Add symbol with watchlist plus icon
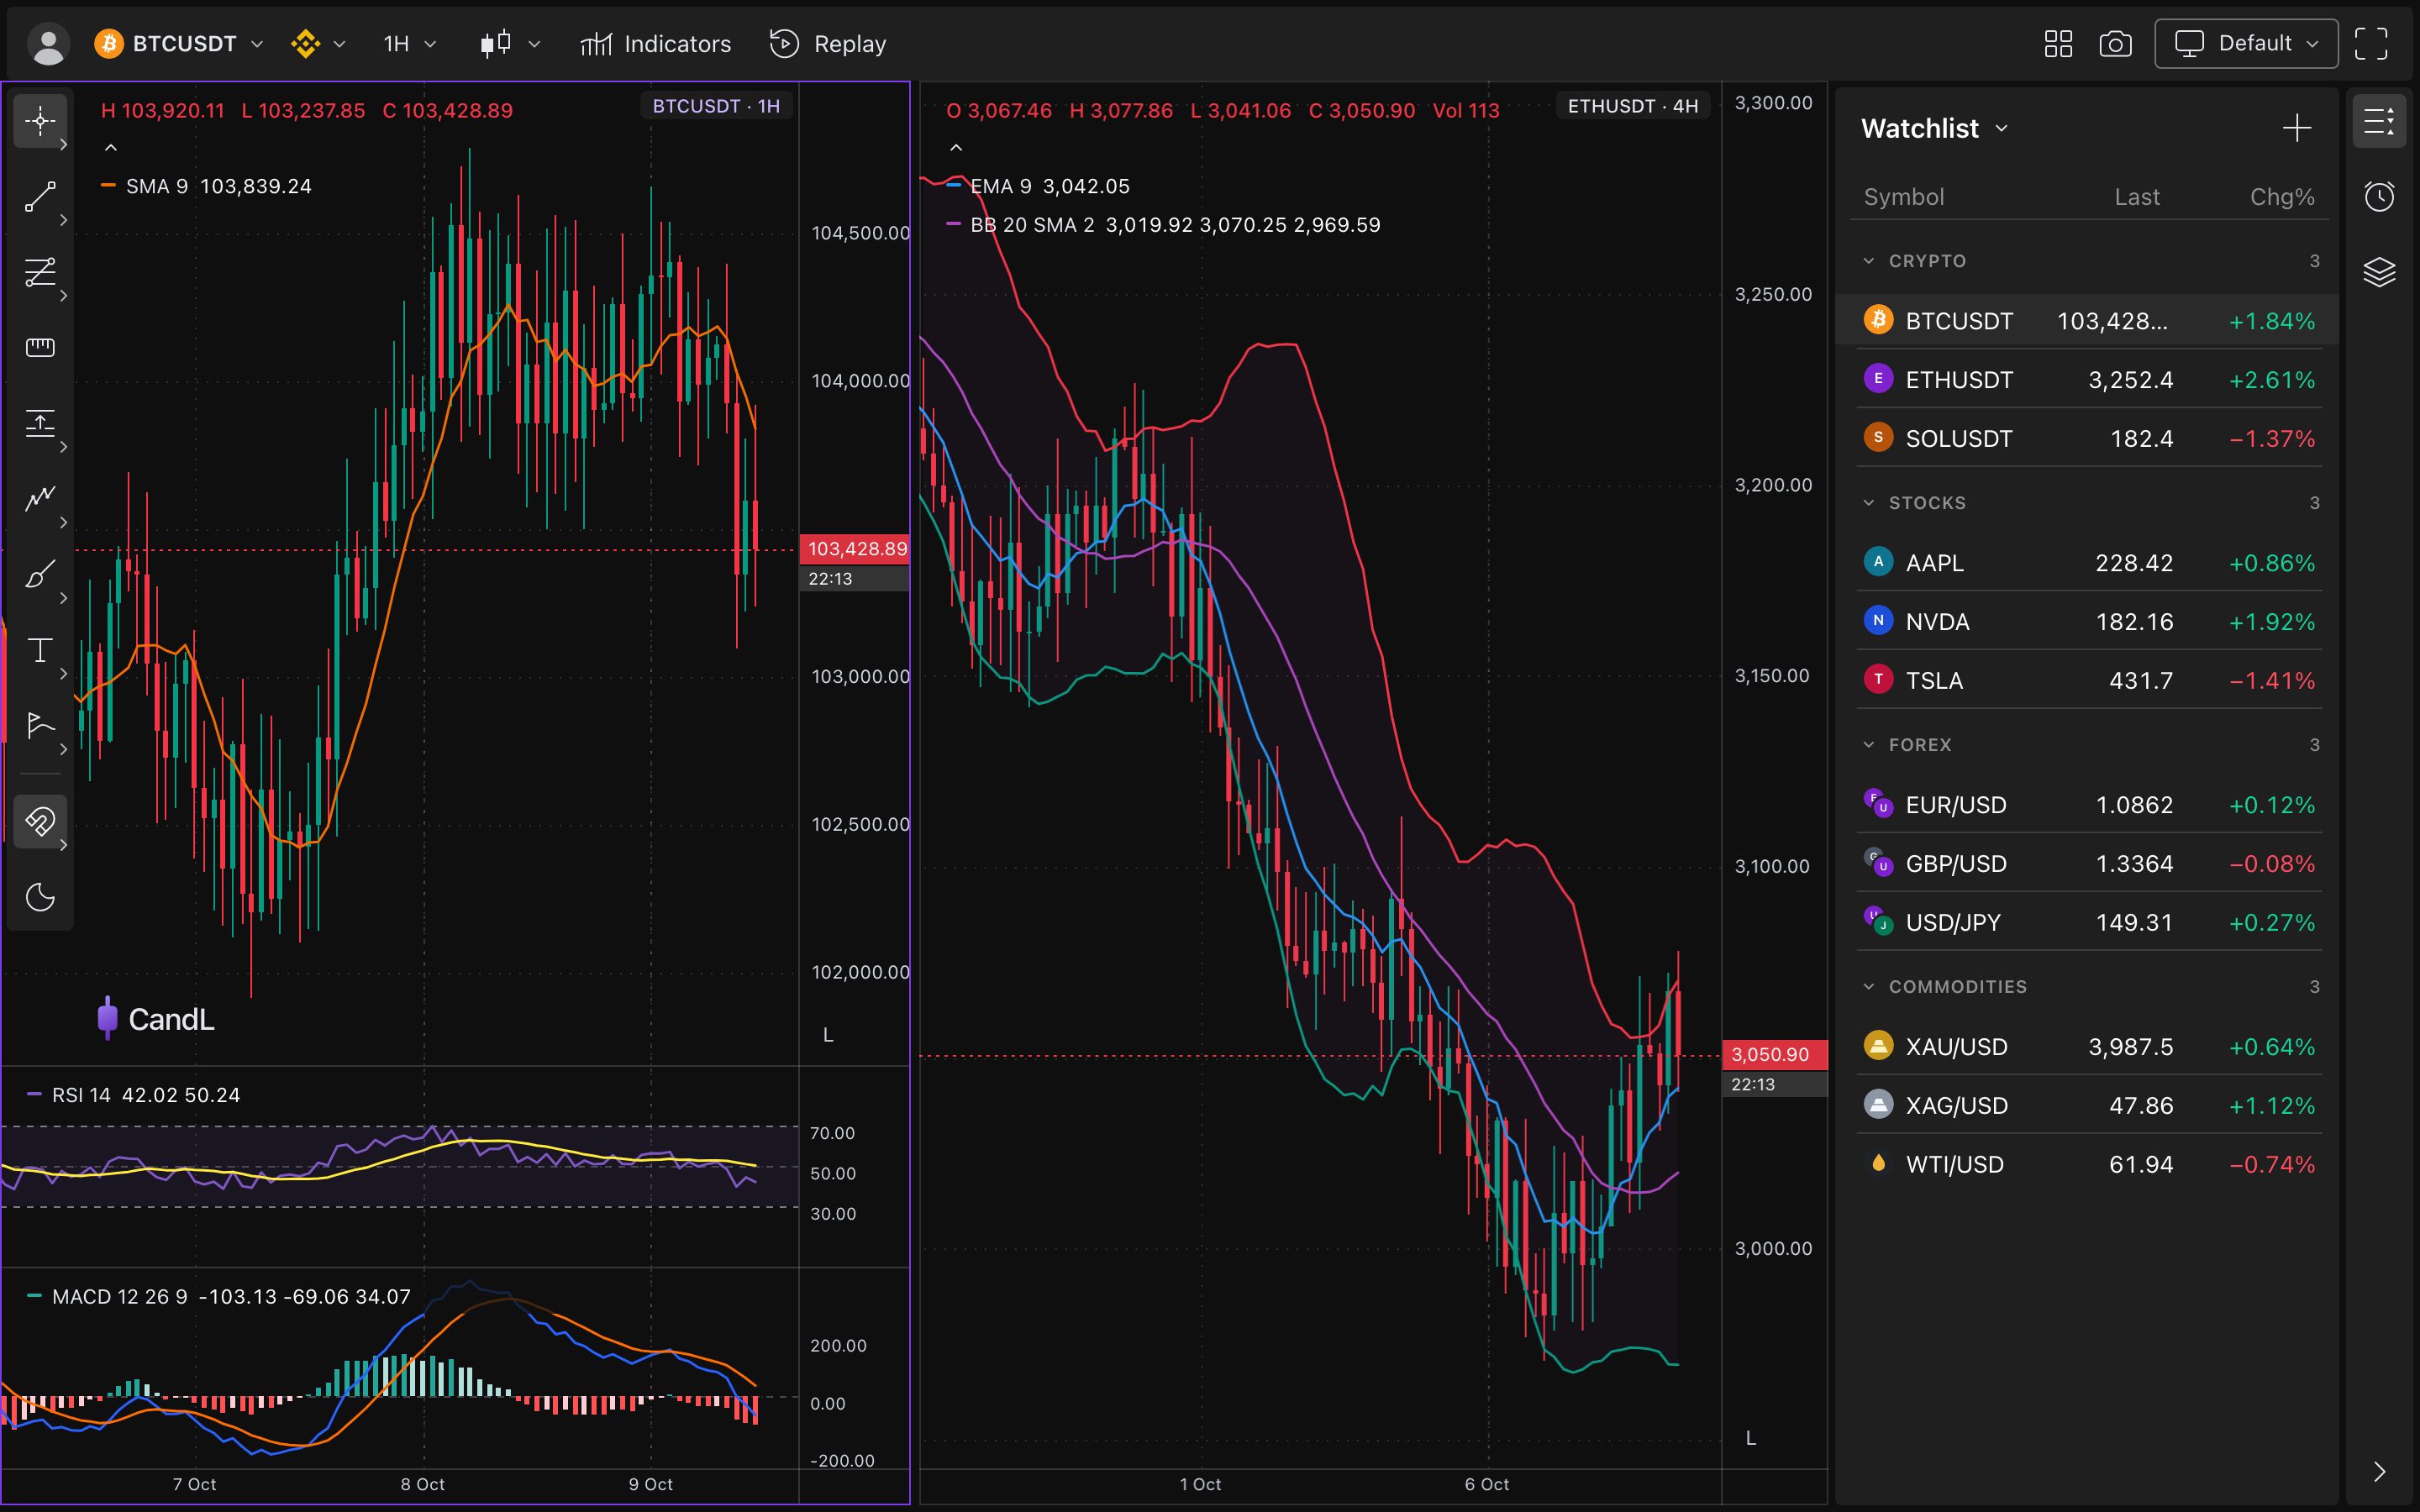The height and width of the screenshot is (1512, 2420). (2297, 128)
